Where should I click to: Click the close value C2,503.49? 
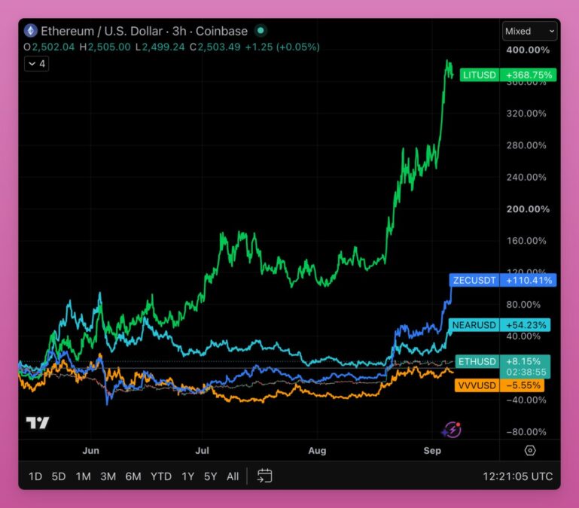215,47
